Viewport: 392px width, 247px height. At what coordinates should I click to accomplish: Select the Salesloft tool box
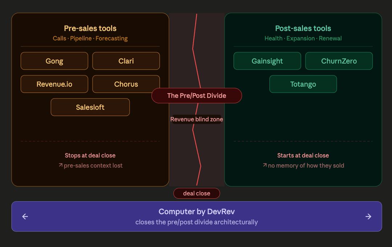tap(90, 107)
